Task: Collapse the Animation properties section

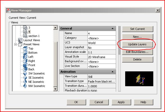Action: click(x=112, y=72)
